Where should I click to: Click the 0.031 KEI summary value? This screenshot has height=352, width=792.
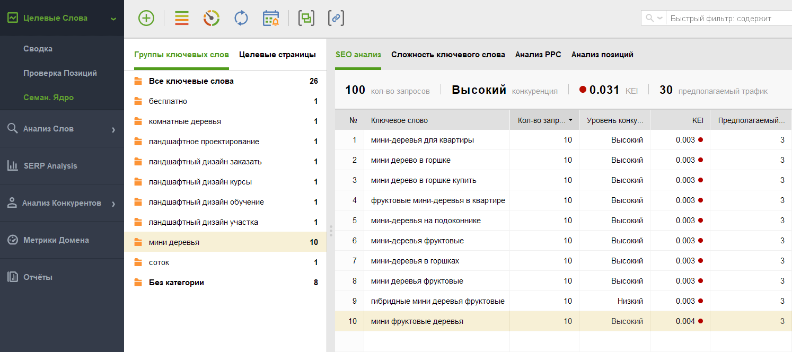604,90
